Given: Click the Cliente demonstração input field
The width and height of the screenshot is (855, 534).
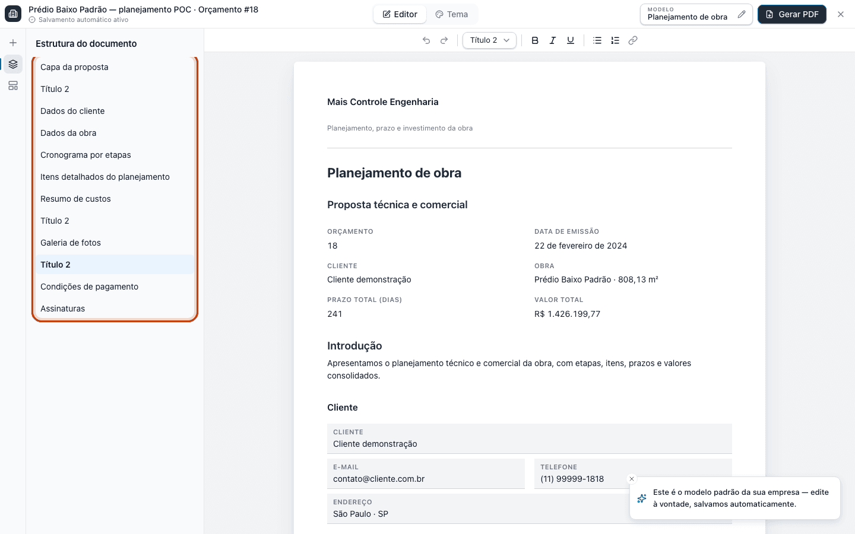Looking at the screenshot, I should point(530,438).
